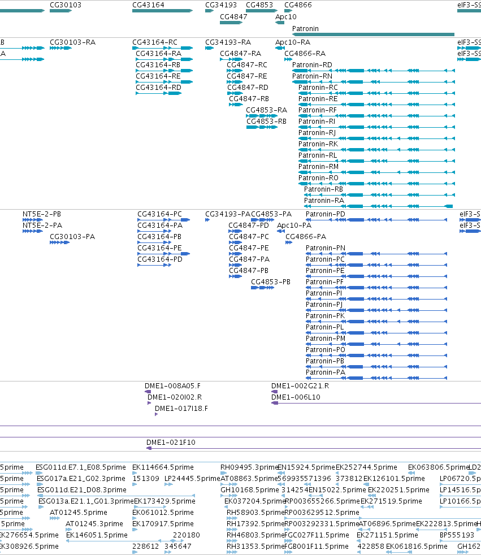The image size is (481, 555).
Task: Select protein NT5E-2-PA
Action: [x=42, y=226]
